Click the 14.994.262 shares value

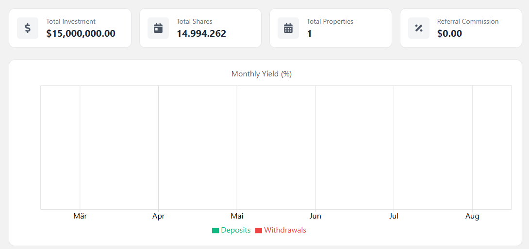[x=201, y=33]
